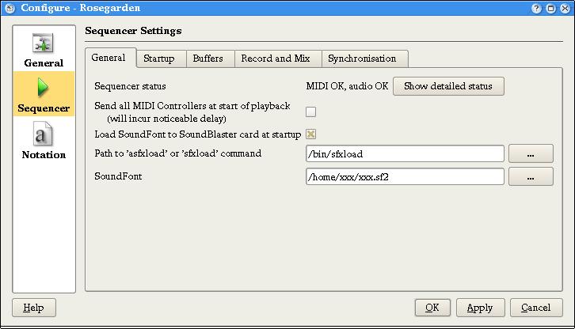This screenshot has width=575, height=329.
Task: Click the Path to 'asfxload' or 'sfxload' command label
Action: coord(178,153)
